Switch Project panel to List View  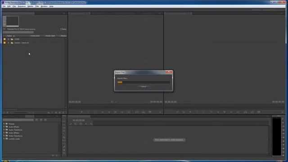tap(4, 112)
